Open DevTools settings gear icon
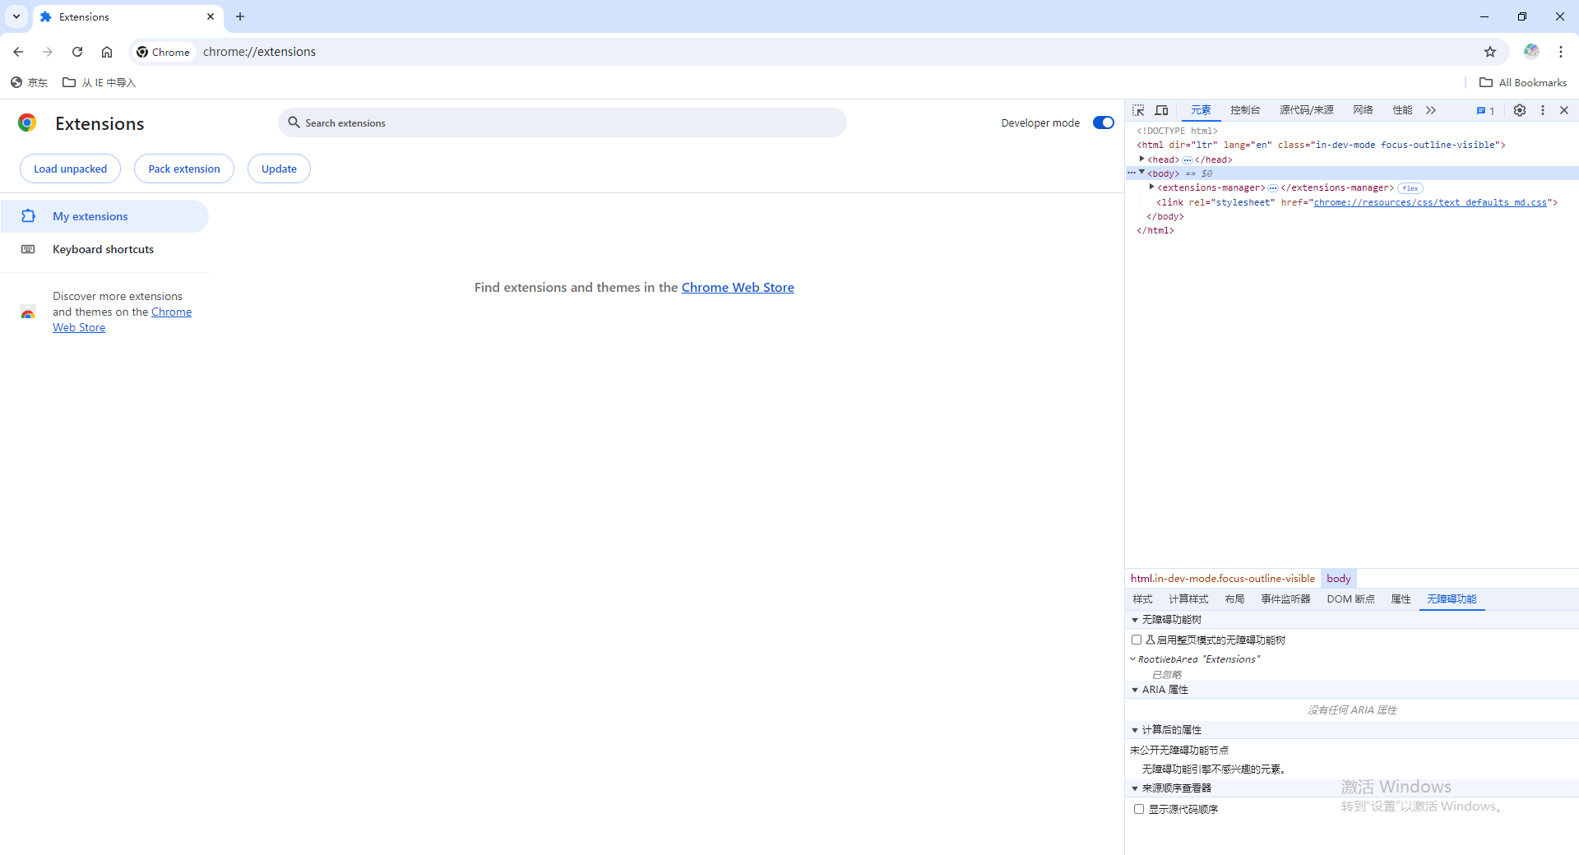1579x855 pixels. 1520,110
